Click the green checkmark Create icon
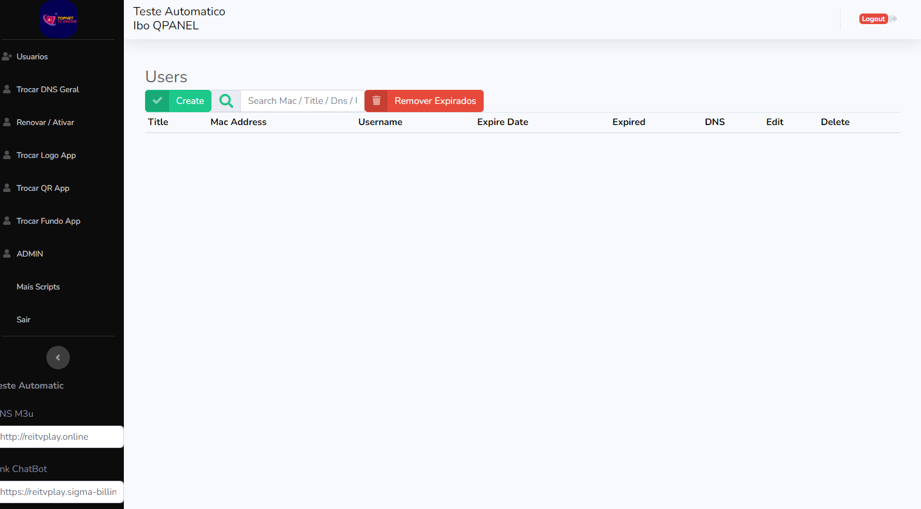Viewport: 921px width, 509px height. (157, 101)
